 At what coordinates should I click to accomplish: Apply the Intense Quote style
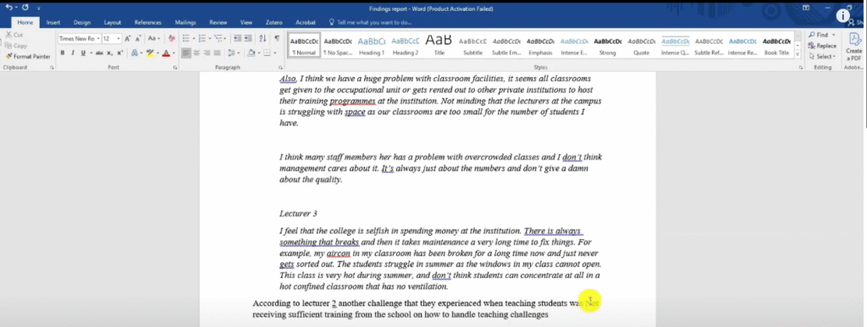pyautogui.click(x=675, y=46)
